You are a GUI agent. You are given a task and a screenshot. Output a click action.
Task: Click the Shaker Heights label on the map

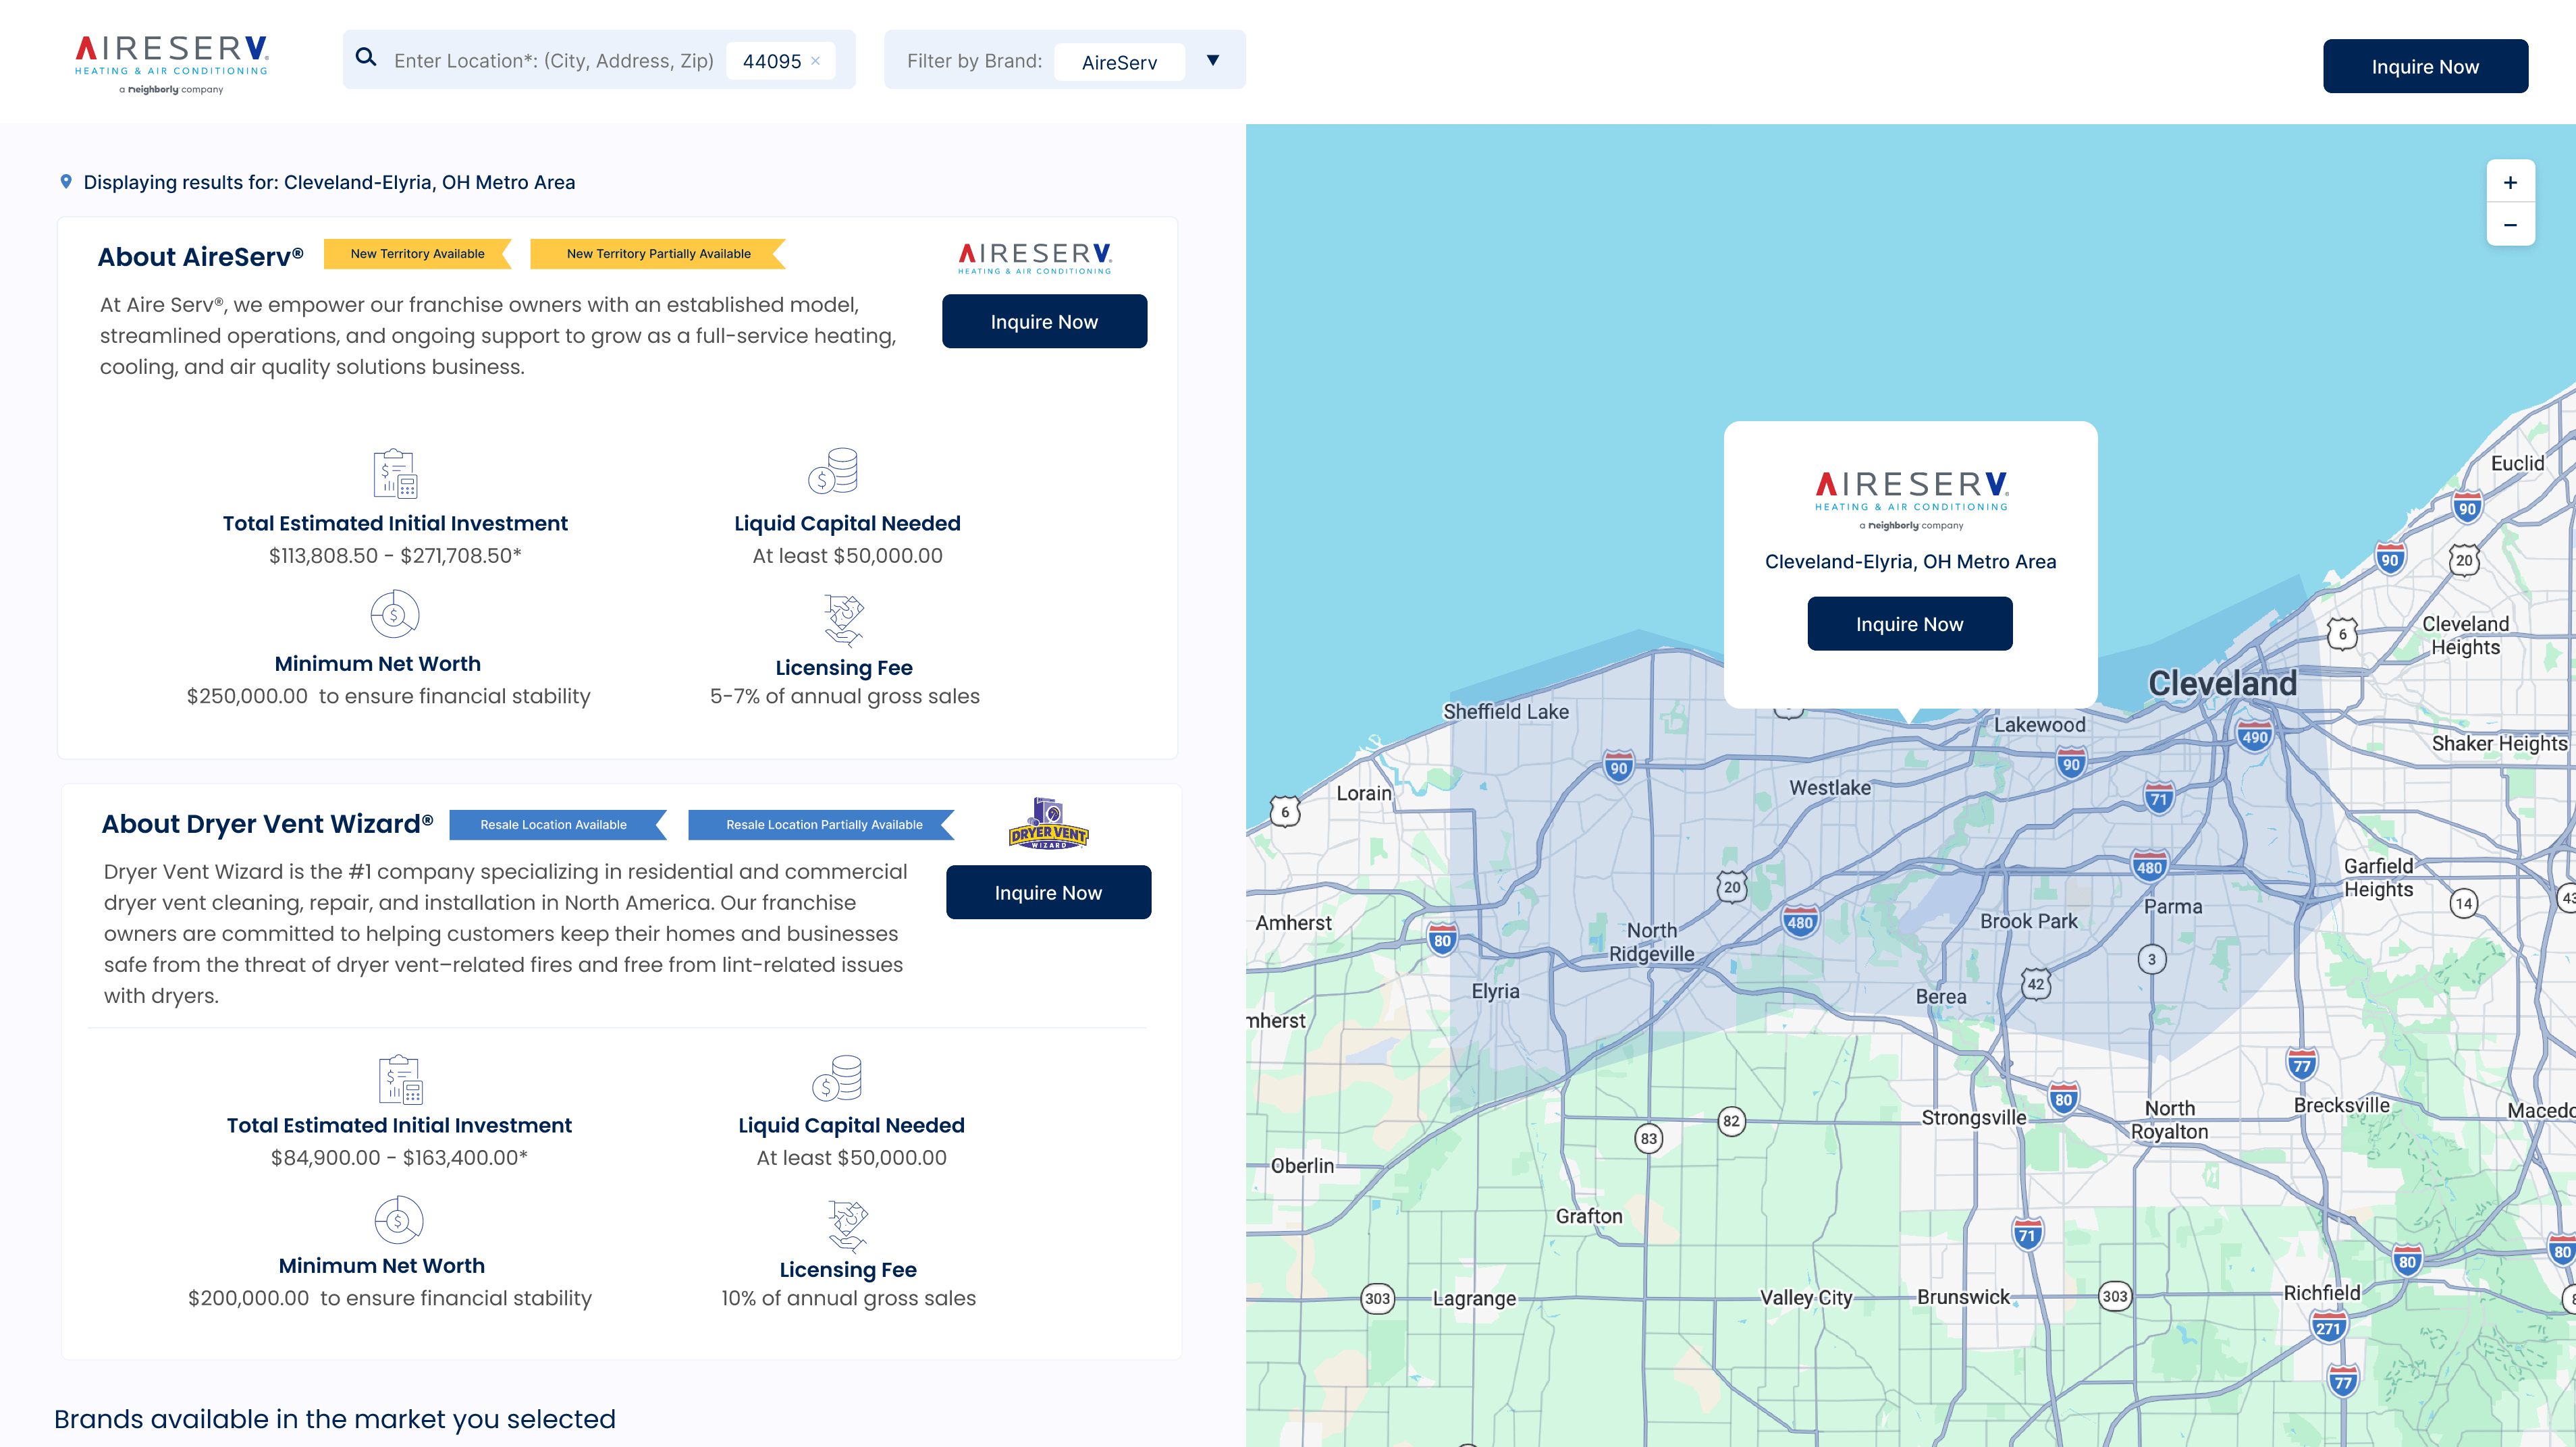click(2500, 743)
